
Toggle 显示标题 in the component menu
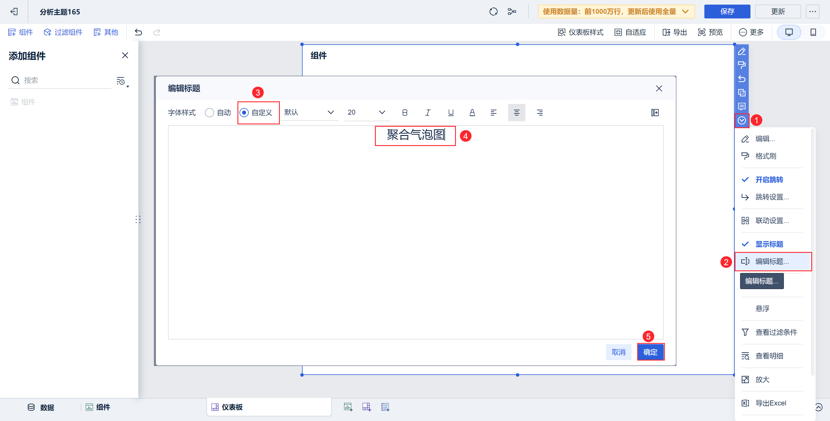point(769,244)
